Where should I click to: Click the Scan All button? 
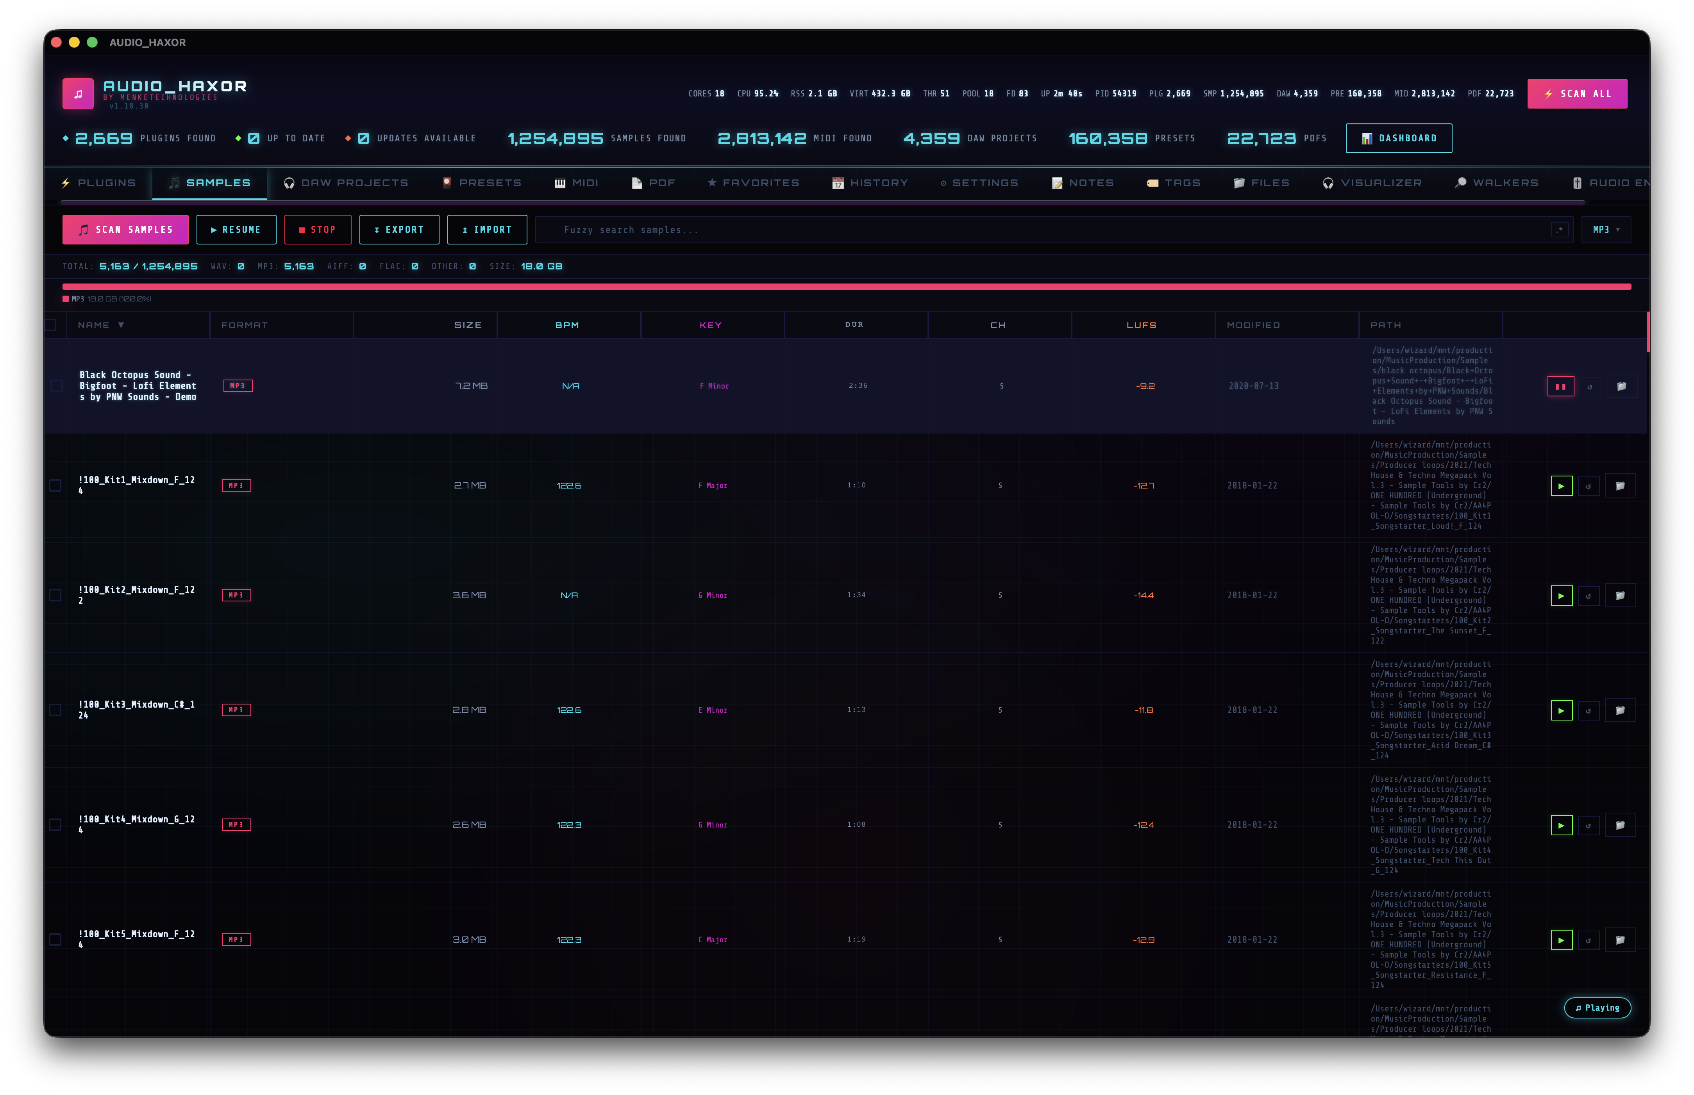(1577, 94)
